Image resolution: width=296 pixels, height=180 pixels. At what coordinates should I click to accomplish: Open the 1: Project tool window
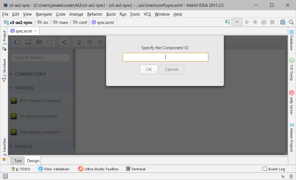click(x=4, y=40)
